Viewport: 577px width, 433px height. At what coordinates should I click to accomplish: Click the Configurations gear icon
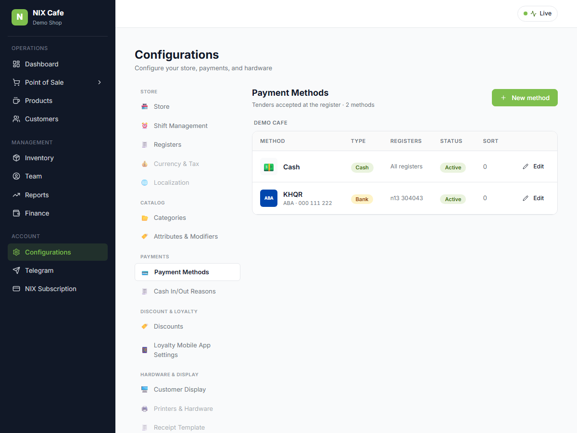pos(16,252)
